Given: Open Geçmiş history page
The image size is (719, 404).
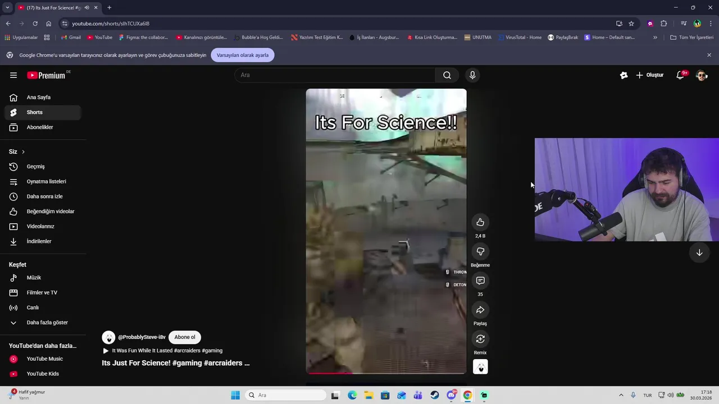Looking at the screenshot, I should click(x=43, y=167).
